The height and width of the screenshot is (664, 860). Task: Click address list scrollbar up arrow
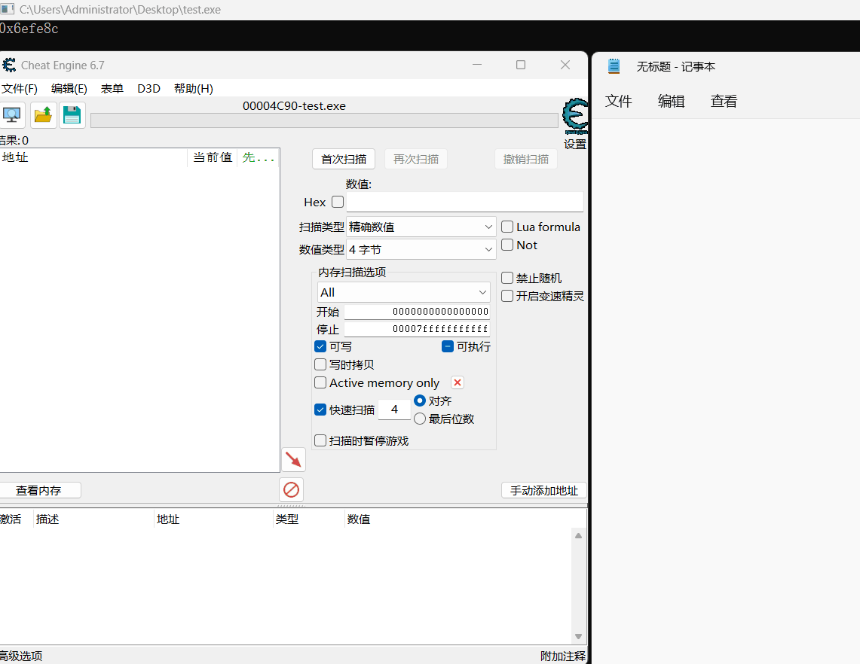point(578,535)
